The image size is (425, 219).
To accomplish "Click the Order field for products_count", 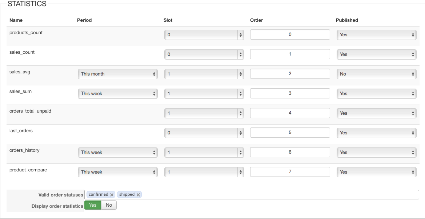I will click(290, 35).
